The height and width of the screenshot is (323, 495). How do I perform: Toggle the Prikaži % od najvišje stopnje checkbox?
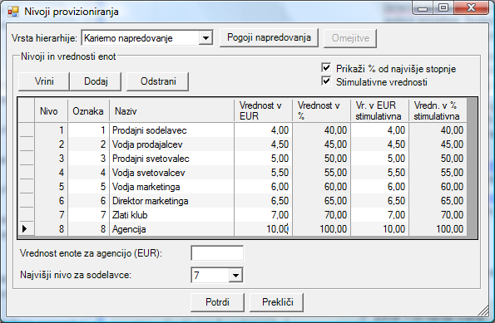coord(326,68)
